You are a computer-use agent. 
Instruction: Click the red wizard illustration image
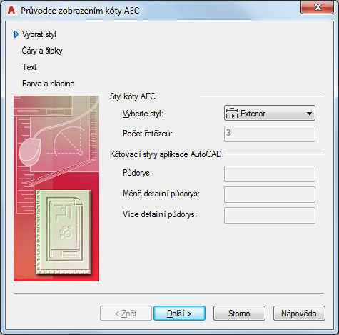[x=56, y=189]
